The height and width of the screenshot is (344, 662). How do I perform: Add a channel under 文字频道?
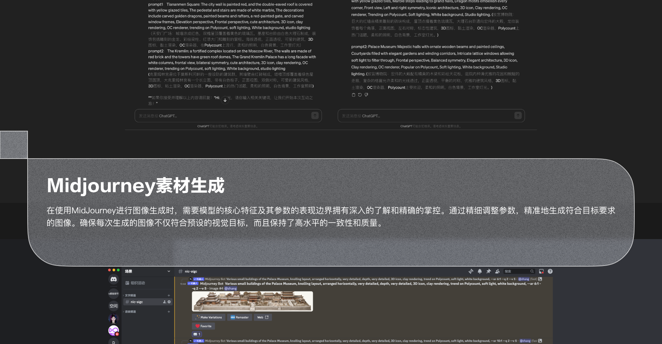[169, 295]
